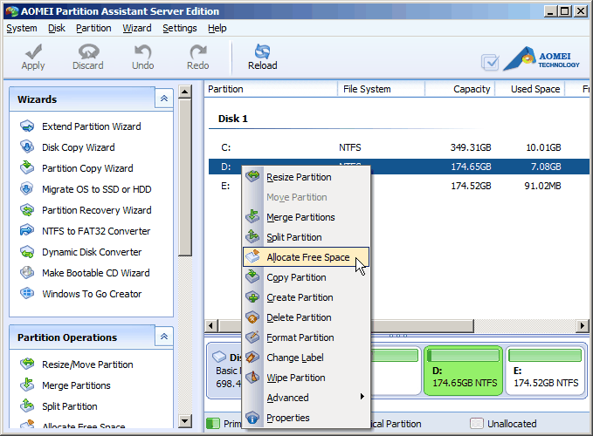This screenshot has width=593, height=436.
Task: Click Split Partition sidebar icon
Action: pyautogui.click(x=27, y=405)
